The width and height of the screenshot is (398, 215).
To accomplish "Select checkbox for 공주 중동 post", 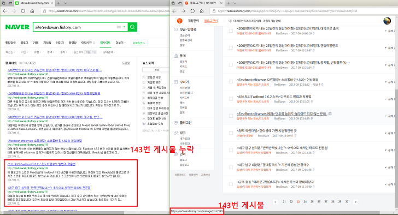I will pyautogui.click(x=231, y=184).
